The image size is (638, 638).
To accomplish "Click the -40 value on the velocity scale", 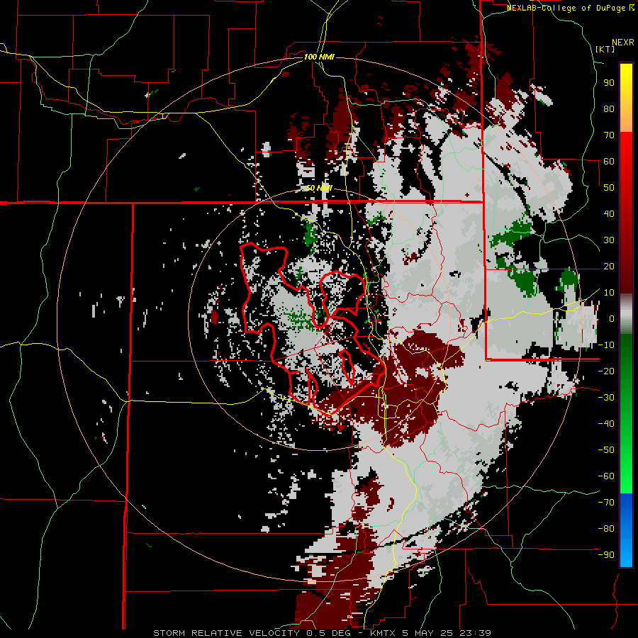I will point(606,424).
